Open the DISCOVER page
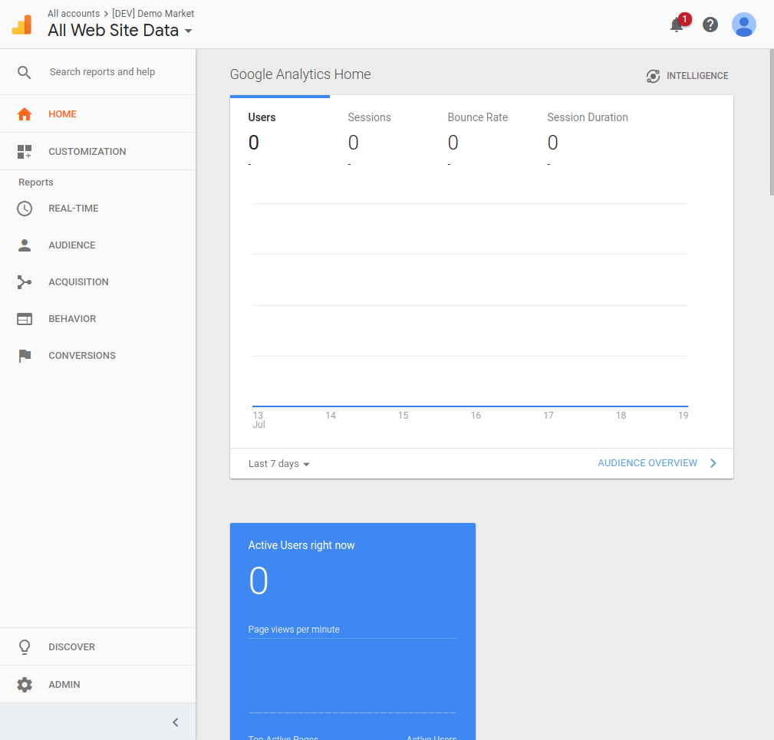 (x=97, y=646)
